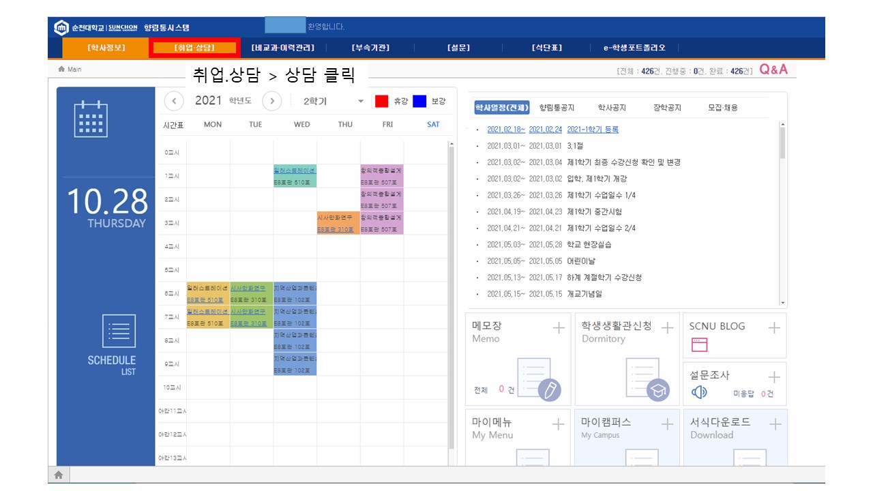Click the '제1학기 중간시험' schedule entry

tap(594, 212)
